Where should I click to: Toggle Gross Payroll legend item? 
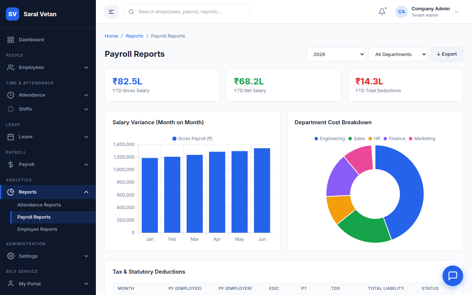click(192, 139)
